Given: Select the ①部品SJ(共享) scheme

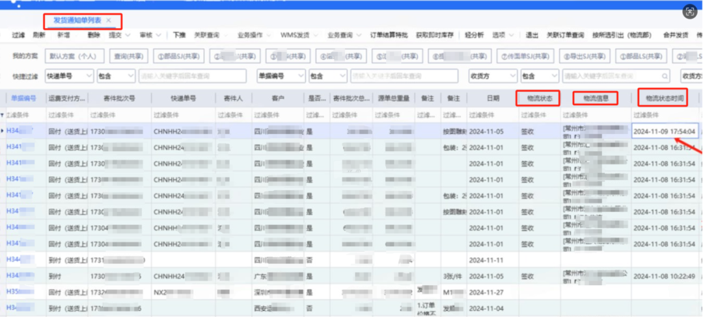Looking at the screenshot, I should pyautogui.click(x=178, y=56).
